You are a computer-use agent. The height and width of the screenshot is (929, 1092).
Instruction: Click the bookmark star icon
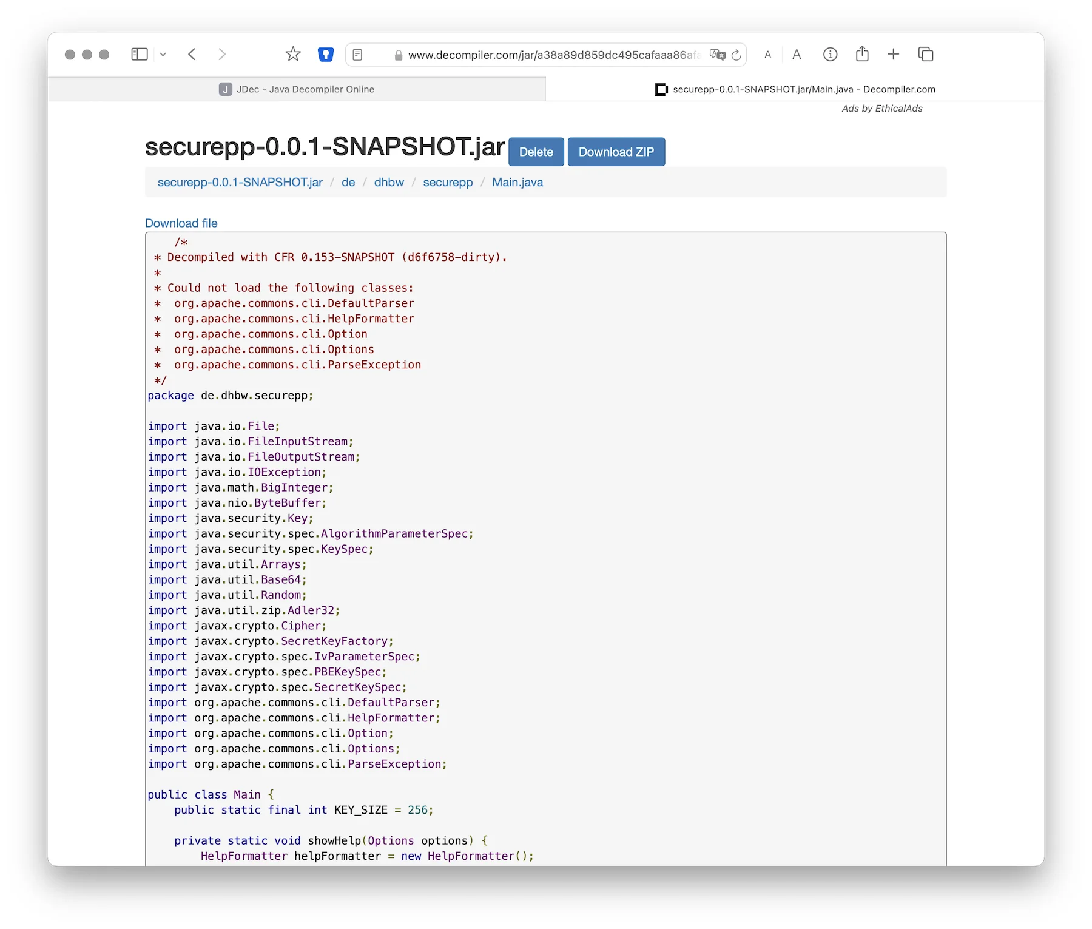pyautogui.click(x=293, y=55)
